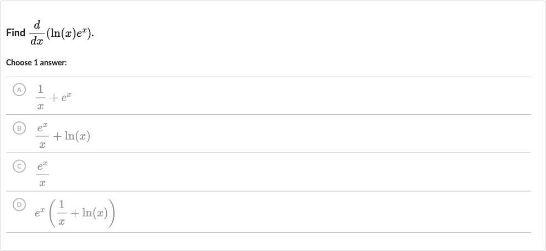This screenshot has width=546, height=251.
Task: Select radio button B
Action: pyautogui.click(x=19, y=129)
